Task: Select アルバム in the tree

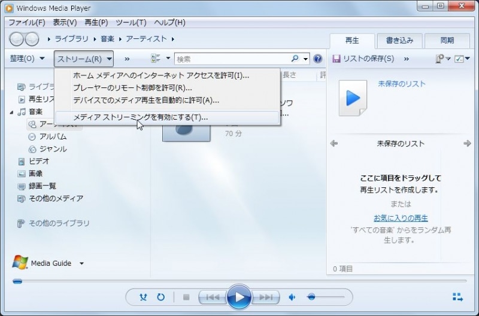Action: (x=53, y=136)
